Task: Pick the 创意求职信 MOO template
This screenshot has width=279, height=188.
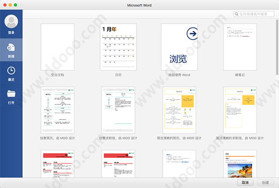Action: coord(118,110)
